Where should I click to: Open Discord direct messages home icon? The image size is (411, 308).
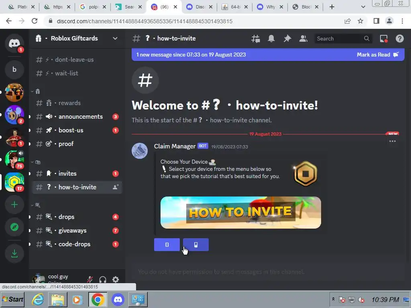14,43
